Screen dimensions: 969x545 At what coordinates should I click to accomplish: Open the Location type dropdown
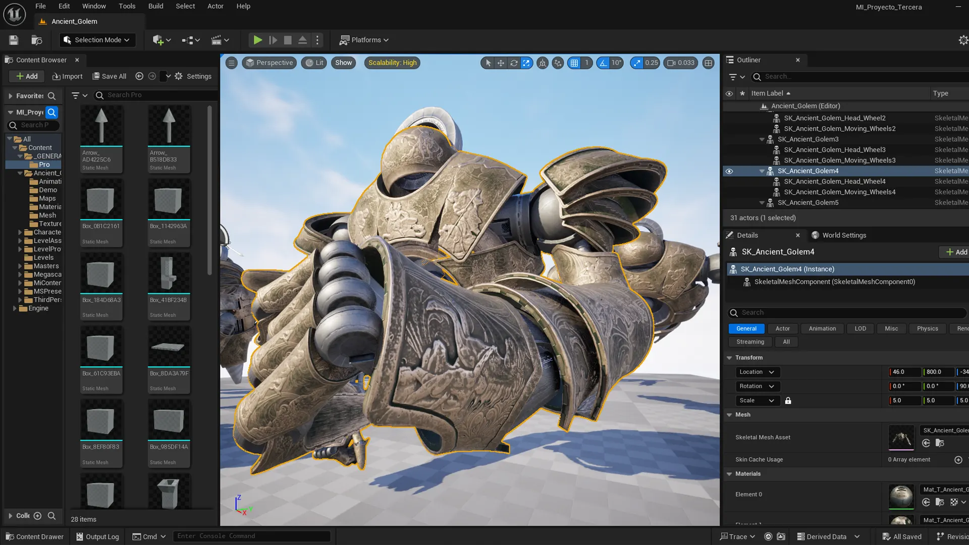[757, 372]
